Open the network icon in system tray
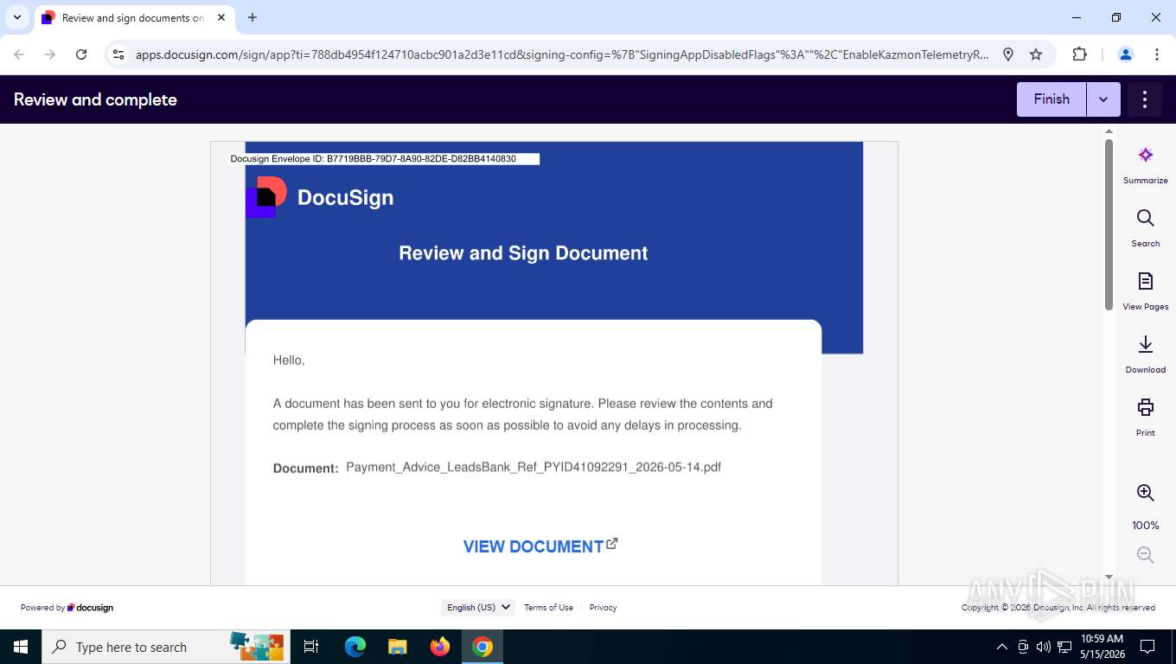Screen dimensions: 1176x664 (x=1064, y=647)
